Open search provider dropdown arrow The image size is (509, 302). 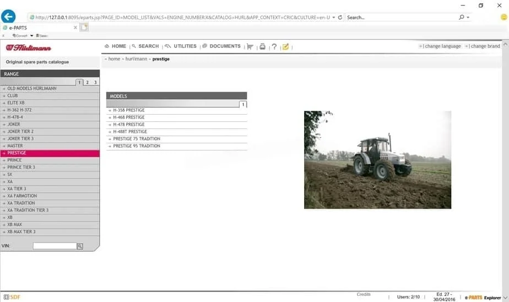(468, 17)
